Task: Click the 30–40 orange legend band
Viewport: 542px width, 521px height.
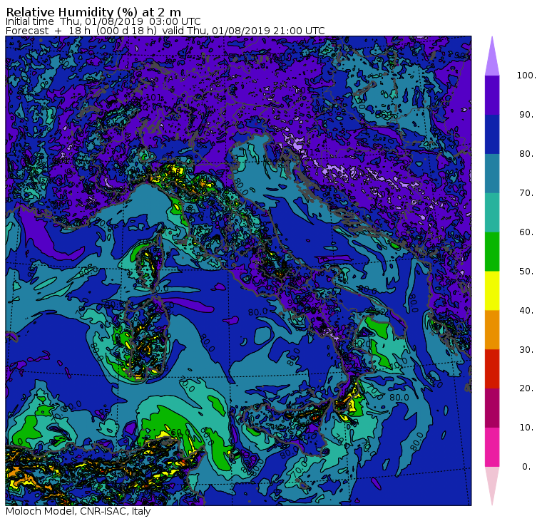Action: [x=492, y=330]
